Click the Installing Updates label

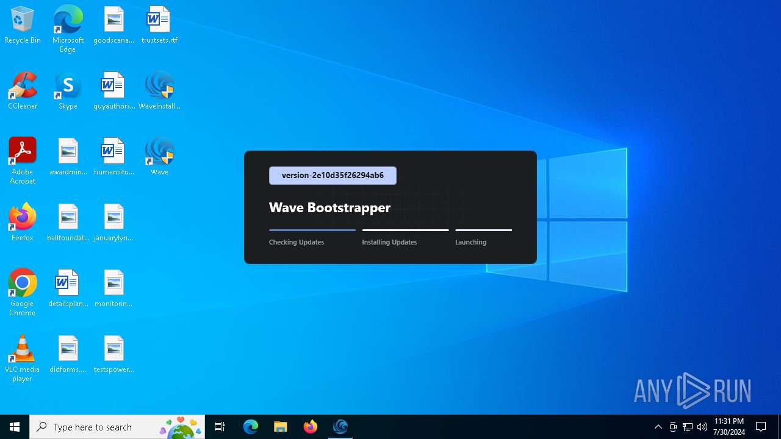389,242
